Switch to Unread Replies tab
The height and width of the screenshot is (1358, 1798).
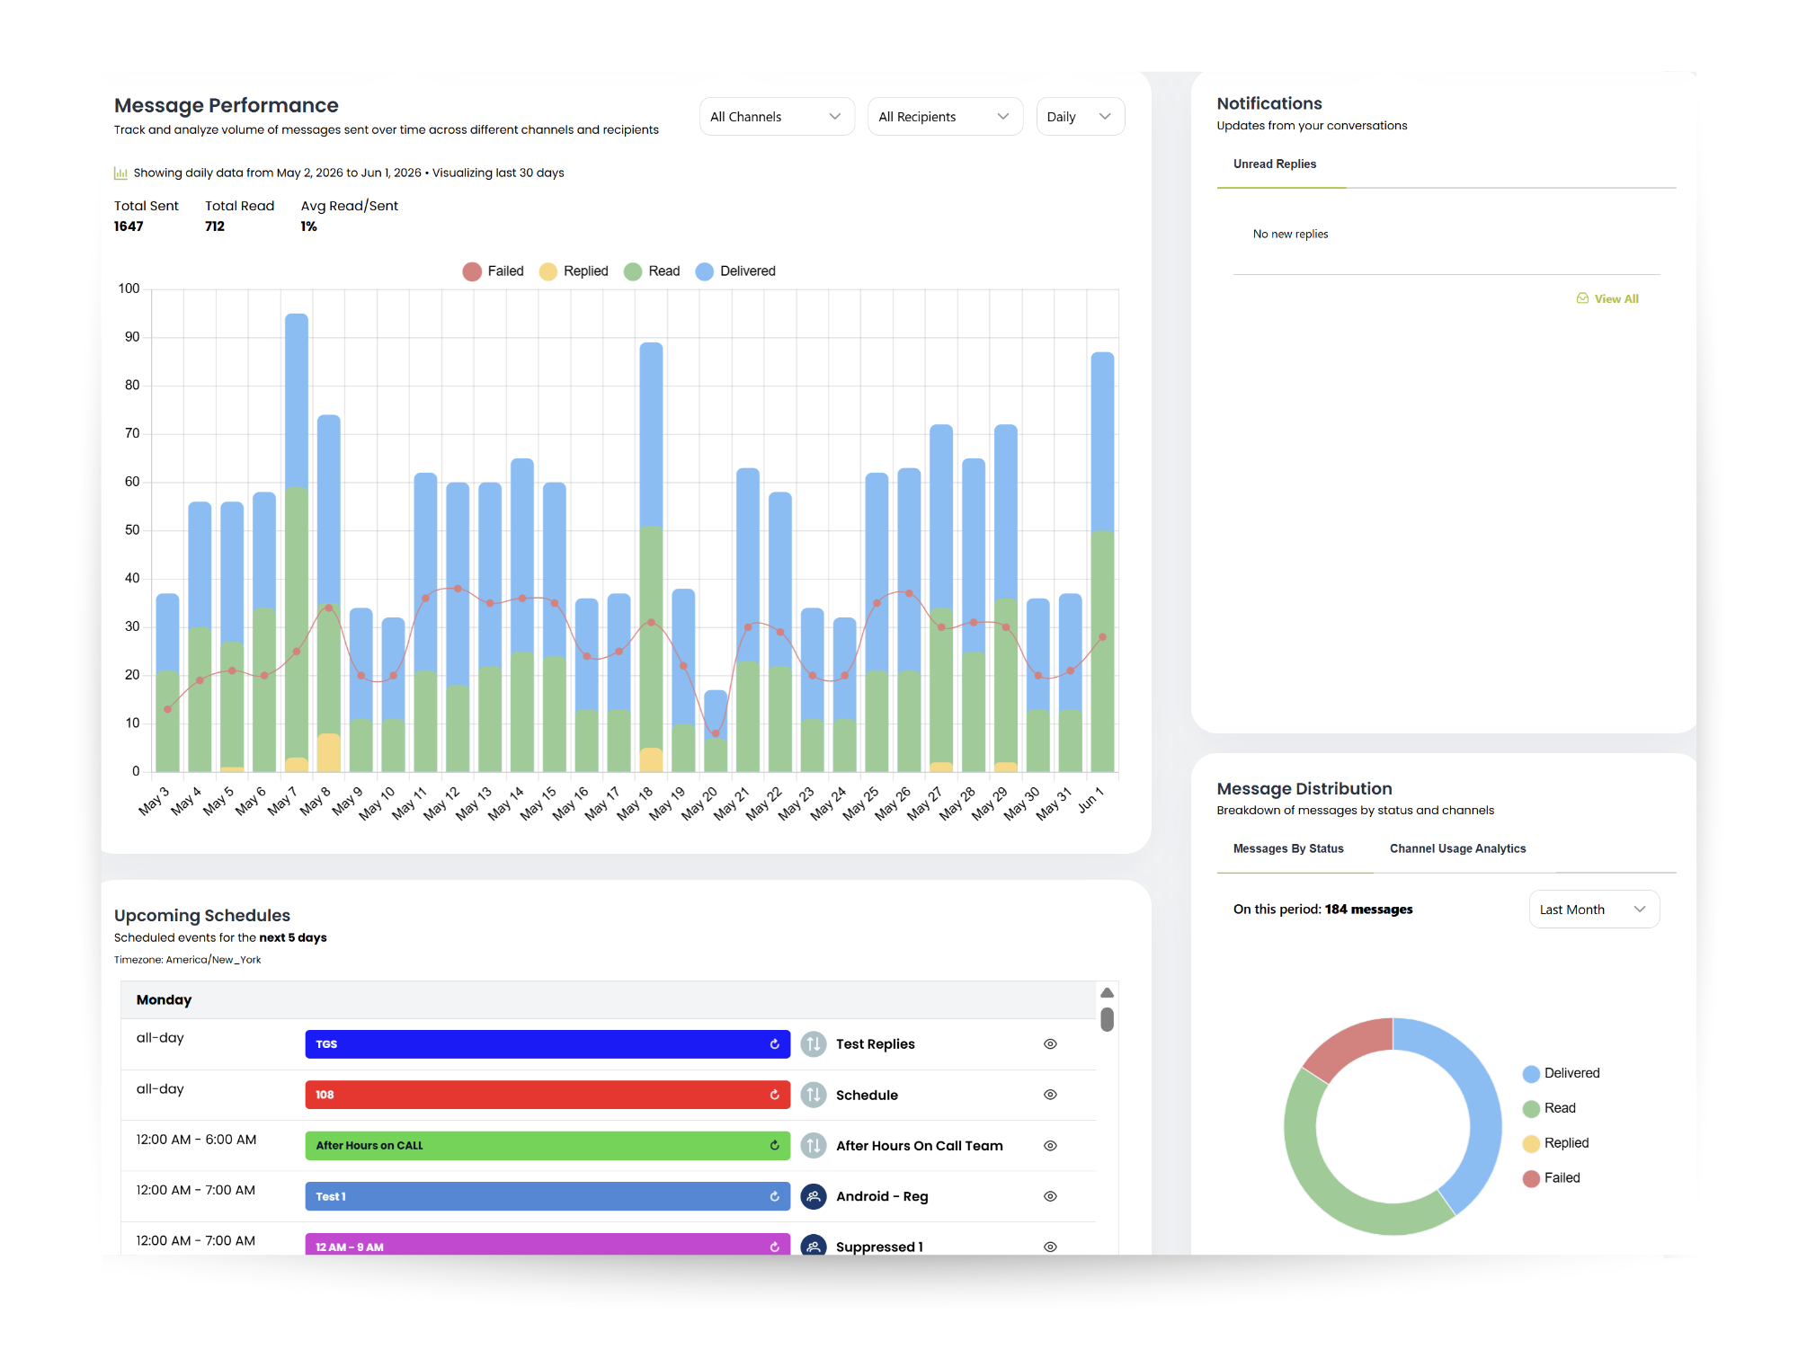point(1274,164)
